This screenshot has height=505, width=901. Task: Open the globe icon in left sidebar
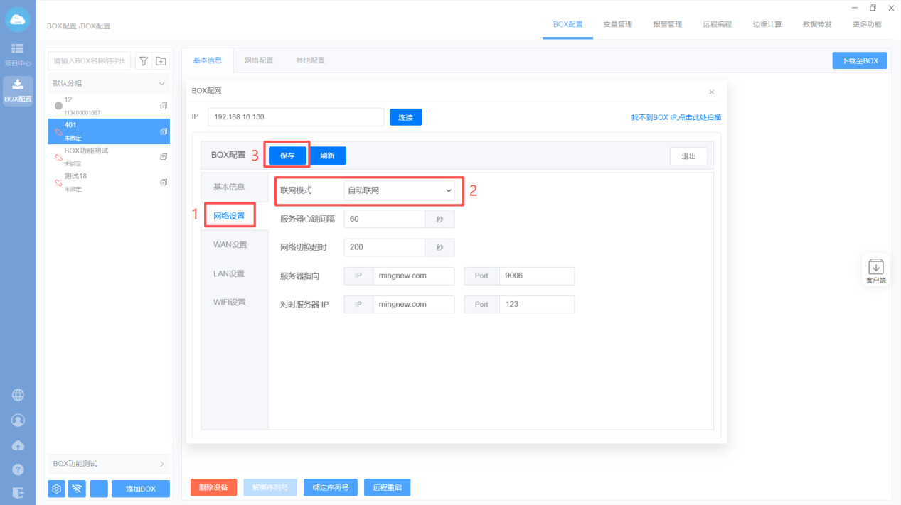click(18, 395)
